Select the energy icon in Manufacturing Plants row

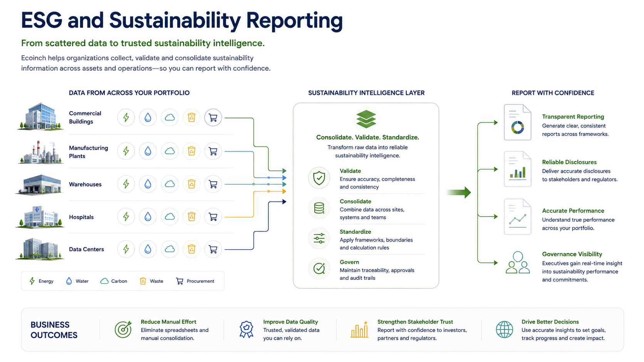point(126,151)
